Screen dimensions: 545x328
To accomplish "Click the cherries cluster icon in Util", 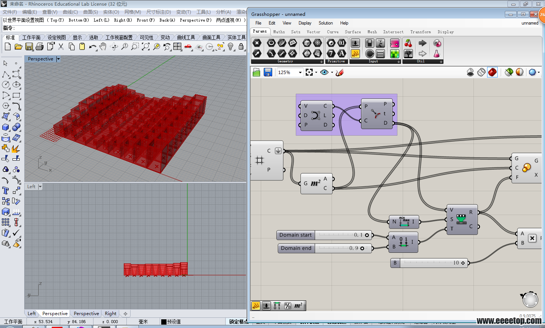I will (408, 43).
